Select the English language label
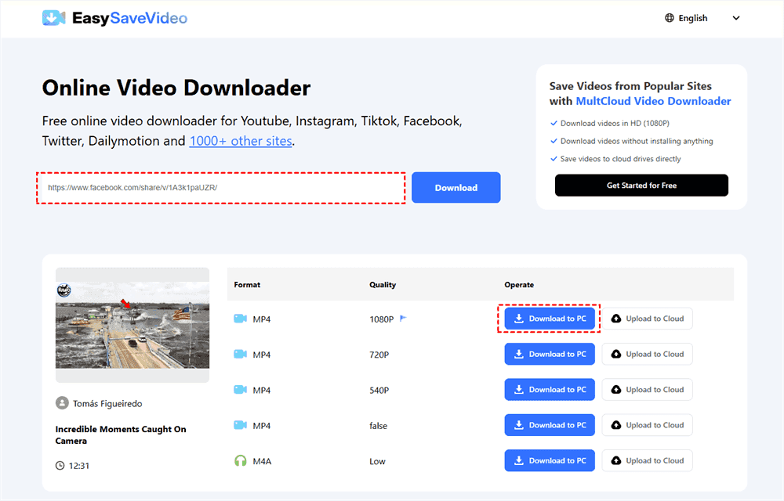 pos(692,18)
